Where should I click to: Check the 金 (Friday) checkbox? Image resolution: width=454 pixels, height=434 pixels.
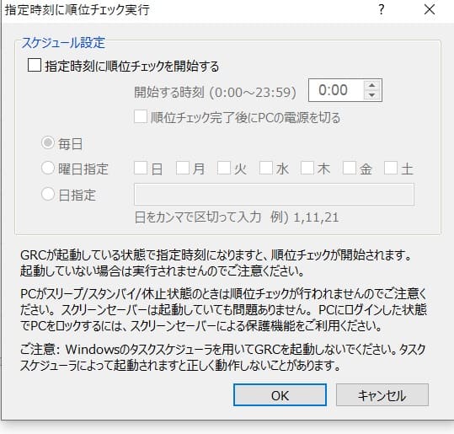click(x=350, y=168)
